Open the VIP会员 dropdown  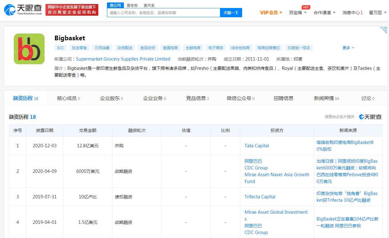[271, 13]
